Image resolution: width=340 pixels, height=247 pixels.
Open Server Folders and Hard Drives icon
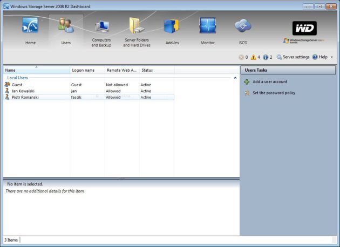tap(137, 25)
